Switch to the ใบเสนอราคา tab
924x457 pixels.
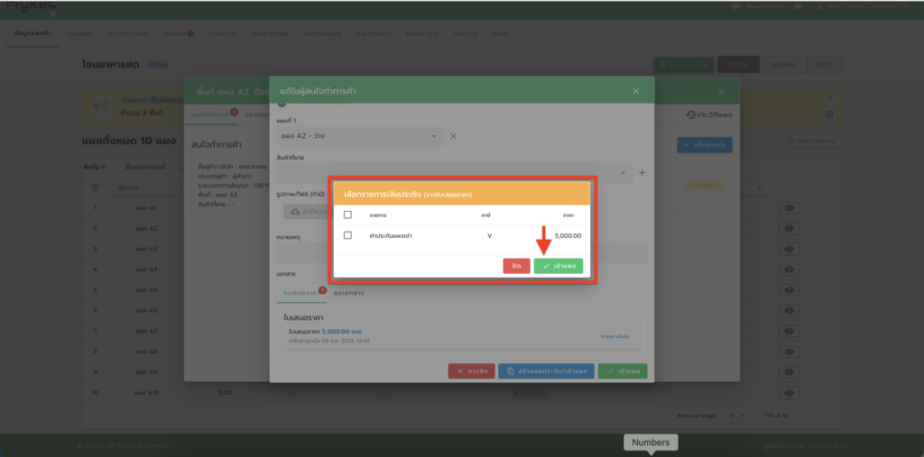click(x=298, y=293)
